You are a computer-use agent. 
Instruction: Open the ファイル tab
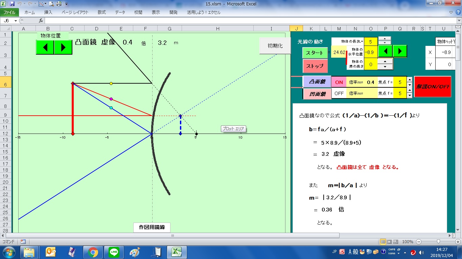coord(9,12)
